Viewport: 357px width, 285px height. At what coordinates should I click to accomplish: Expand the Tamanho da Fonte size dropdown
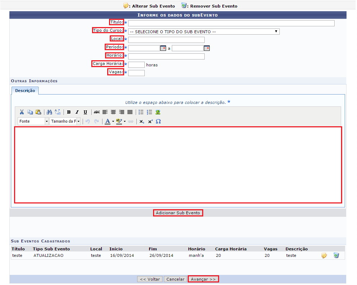[x=79, y=122]
